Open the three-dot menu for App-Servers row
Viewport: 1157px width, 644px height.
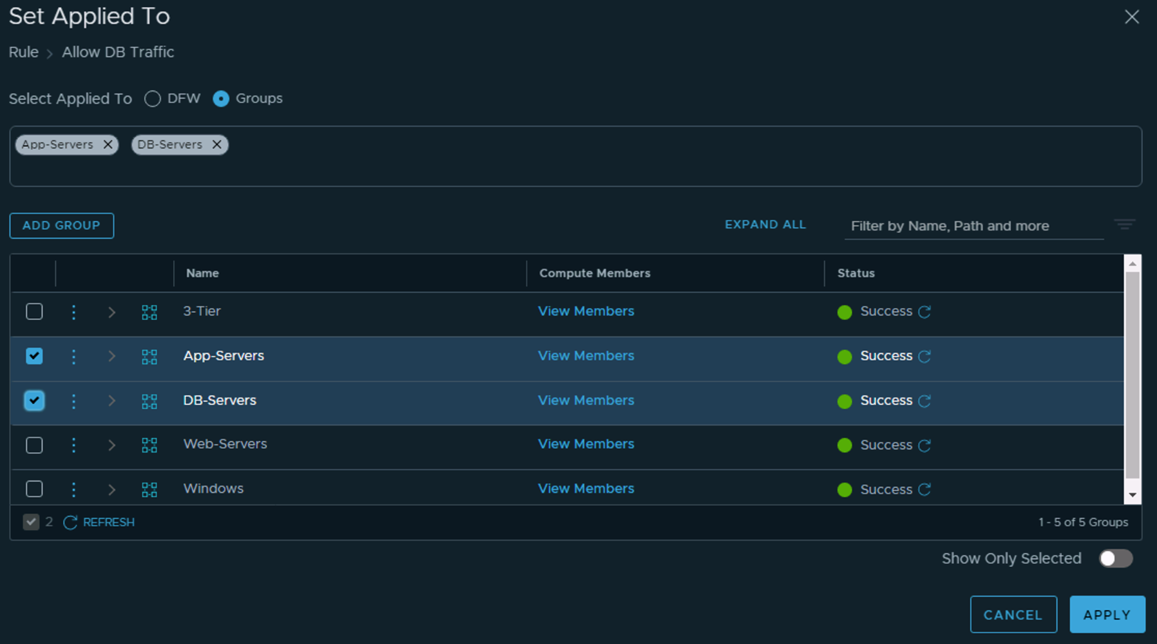73,357
